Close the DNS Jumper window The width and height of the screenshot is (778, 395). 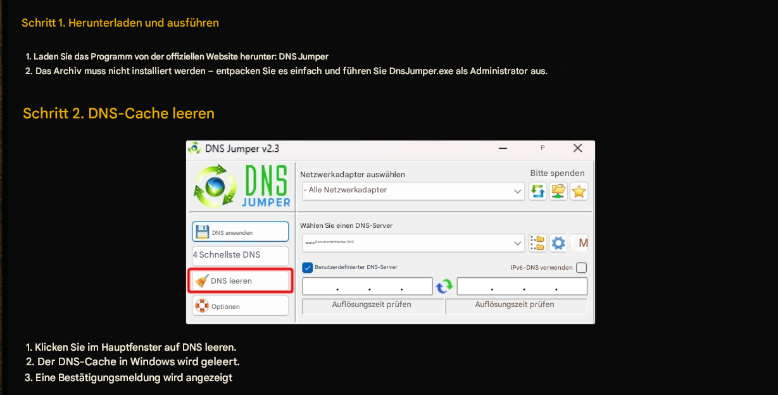(577, 148)
